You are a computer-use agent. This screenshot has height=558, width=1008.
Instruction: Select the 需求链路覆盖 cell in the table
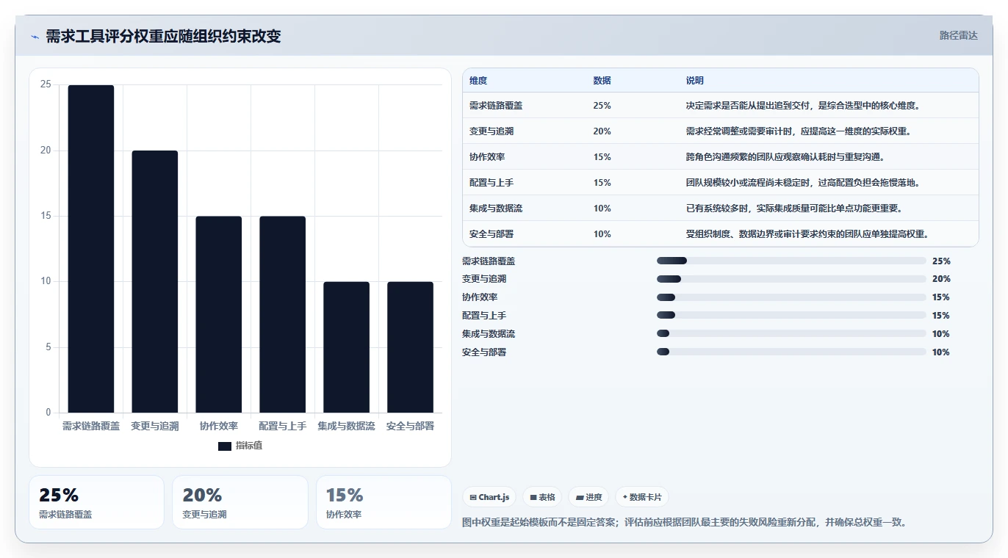click(x=496, y=106)
